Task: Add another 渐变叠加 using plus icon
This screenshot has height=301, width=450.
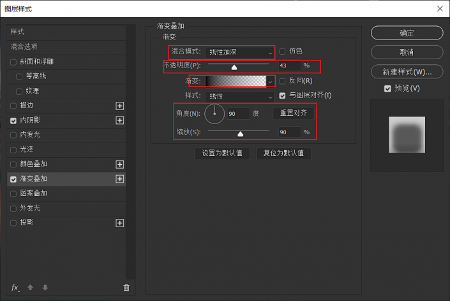Action: 119,179
